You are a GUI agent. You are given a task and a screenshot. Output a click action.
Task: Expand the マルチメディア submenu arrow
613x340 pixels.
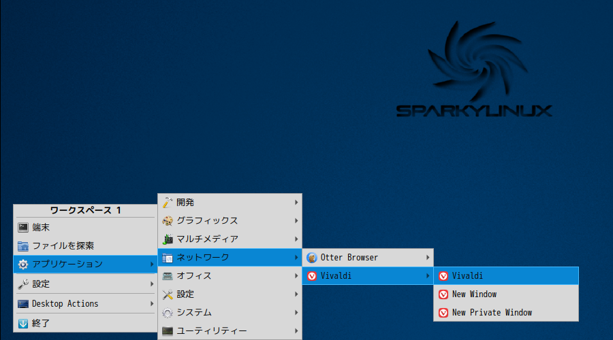[296, 239]
